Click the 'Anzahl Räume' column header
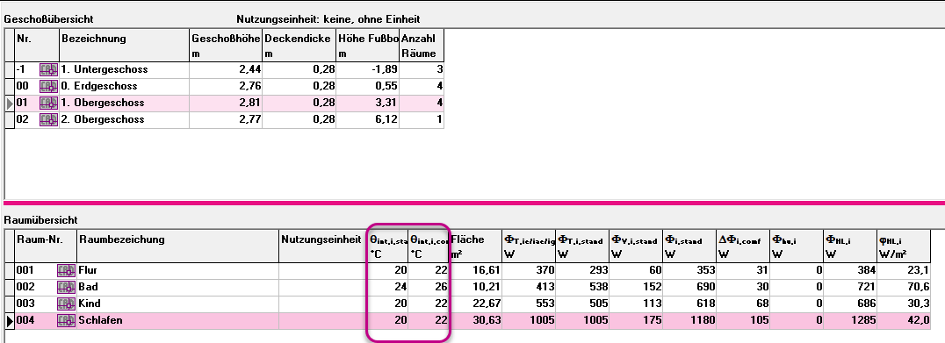The width and height of the screenshot is (945, 343). pyautogui.click(x=422, y=45)
